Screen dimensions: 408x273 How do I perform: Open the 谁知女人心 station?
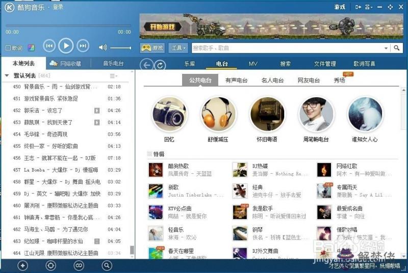click(365, 114)
